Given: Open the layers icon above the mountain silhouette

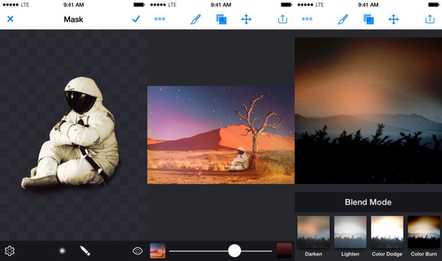Looking at the screenshot, I should (368, 19).
